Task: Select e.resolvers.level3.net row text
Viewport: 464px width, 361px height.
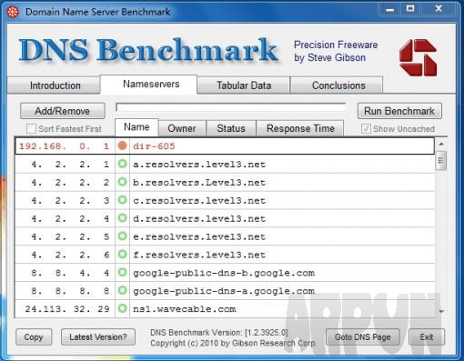Action: click(199, 236)
